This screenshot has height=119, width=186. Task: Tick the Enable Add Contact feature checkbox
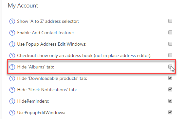pyautogui.click(x=170, y=32)
